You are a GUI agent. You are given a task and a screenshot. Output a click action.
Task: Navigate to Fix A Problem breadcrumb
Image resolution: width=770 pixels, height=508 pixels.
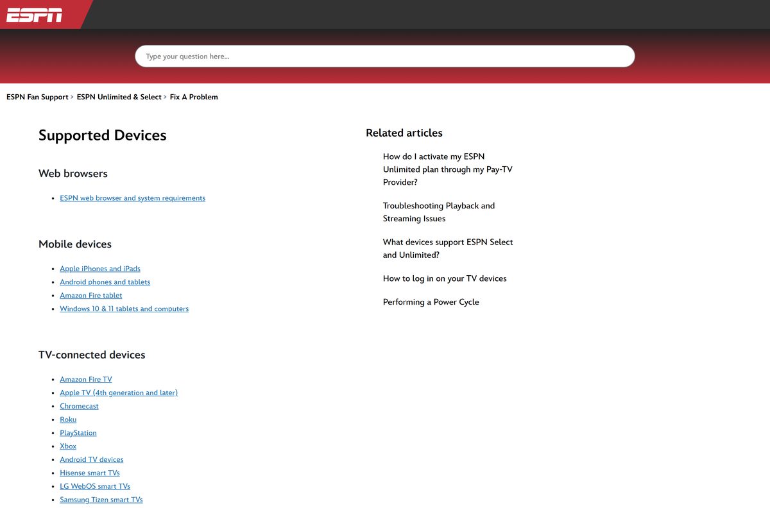click(x=194, y=97)
